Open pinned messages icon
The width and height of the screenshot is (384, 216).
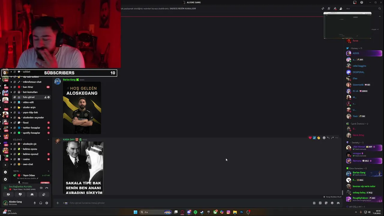[335, 9]
